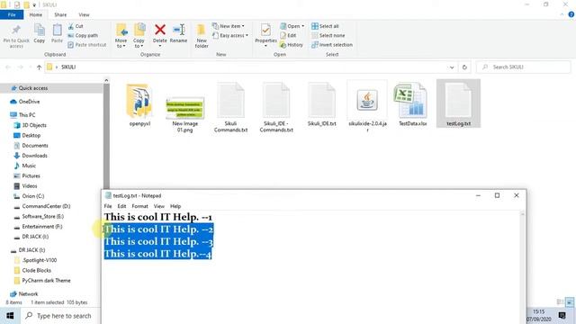Click Select all in ribbon
Viewport: 576px width, 324px height.
325,26
